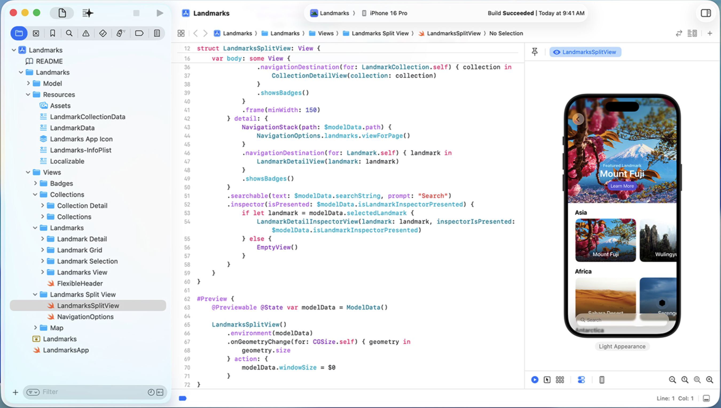
Task: Open the Bookmark navigator
Action: 52,33
